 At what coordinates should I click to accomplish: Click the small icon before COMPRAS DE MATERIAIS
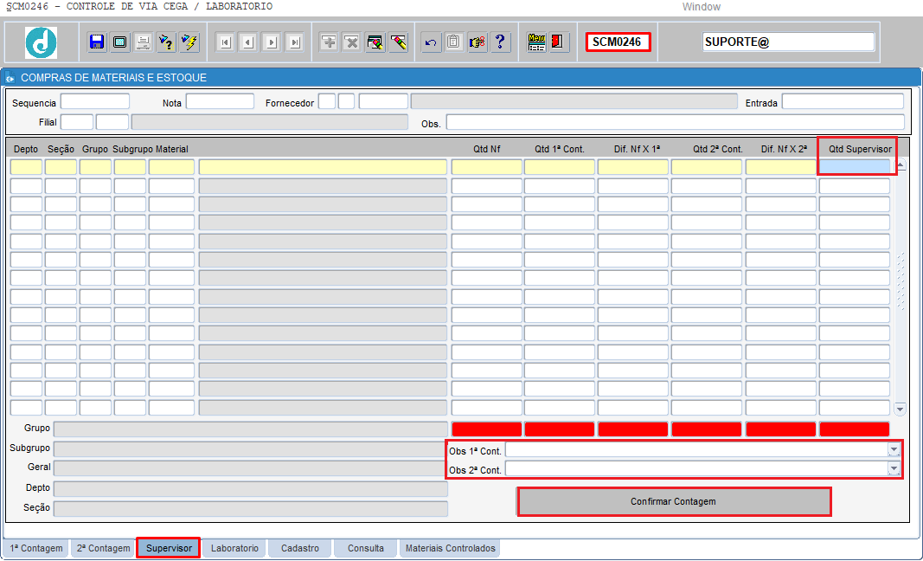pyautogui.click(x=10, y=78)
